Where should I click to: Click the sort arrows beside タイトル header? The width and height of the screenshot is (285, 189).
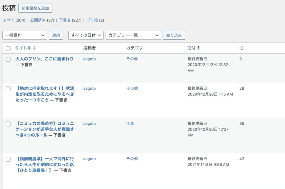pyautogui.click(x=34, y=48)
